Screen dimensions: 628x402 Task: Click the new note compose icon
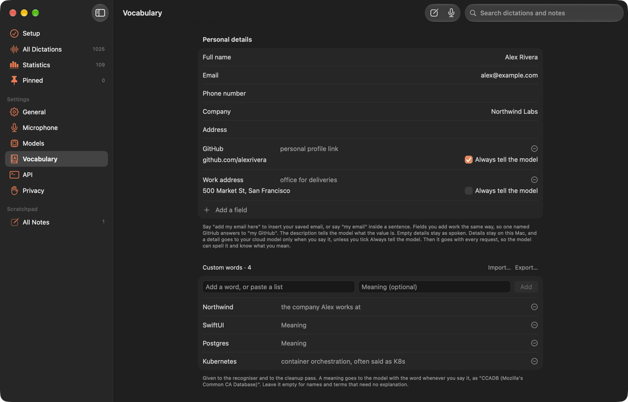click(x=434, y=13)
